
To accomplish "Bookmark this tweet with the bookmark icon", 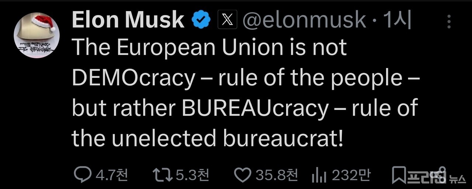I will [398, 175].
